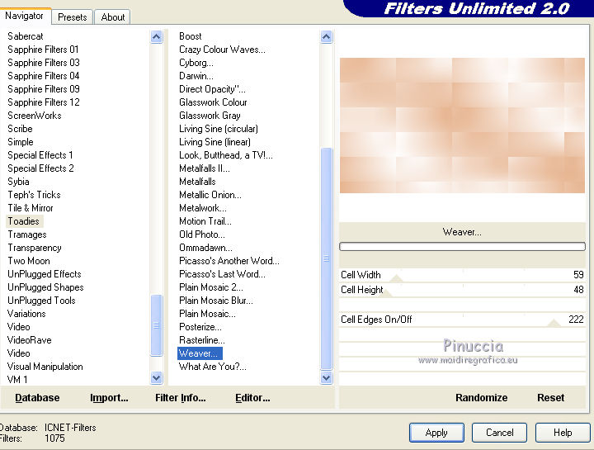This screenshot has height=450, width=594.
Task: Select the Scribe category
Action: (20, 129)
